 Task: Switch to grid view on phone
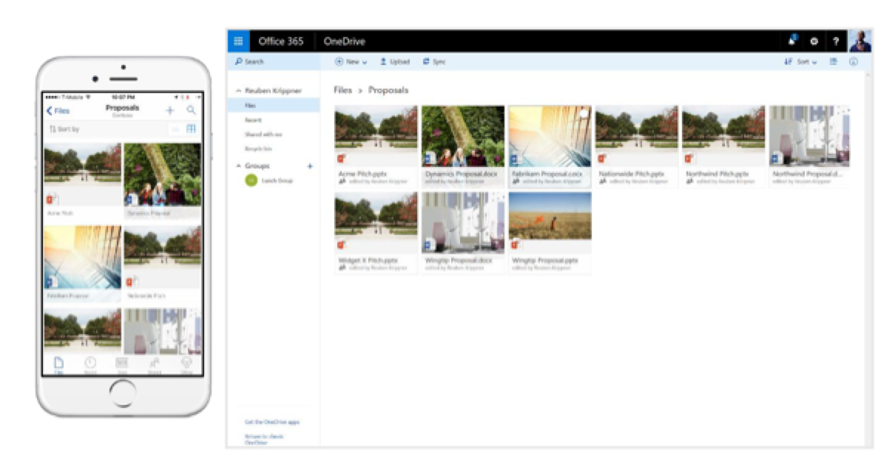click(191, 129)
